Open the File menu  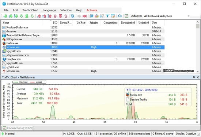point(6,10)
